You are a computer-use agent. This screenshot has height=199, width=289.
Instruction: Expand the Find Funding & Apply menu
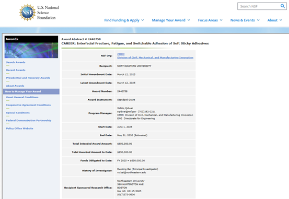[x=124, y=20]
